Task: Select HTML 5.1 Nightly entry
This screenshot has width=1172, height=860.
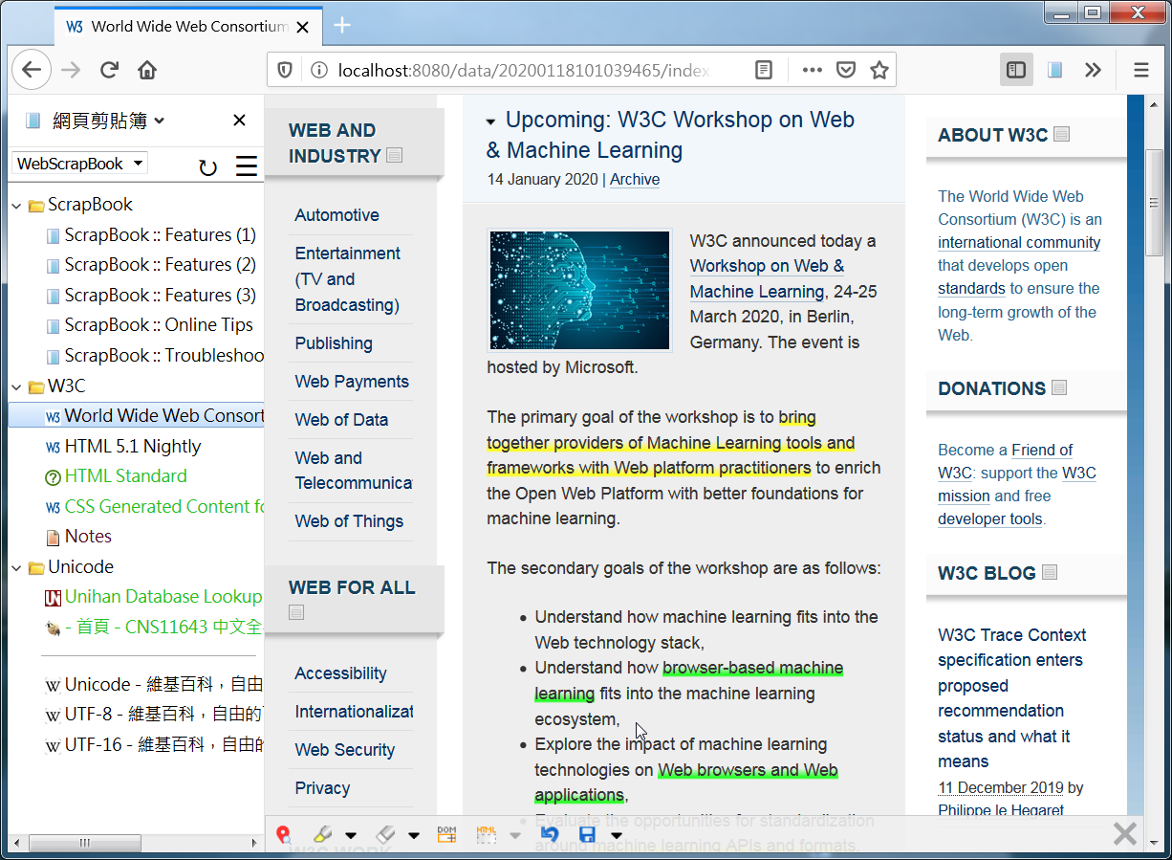Action: 133,447
